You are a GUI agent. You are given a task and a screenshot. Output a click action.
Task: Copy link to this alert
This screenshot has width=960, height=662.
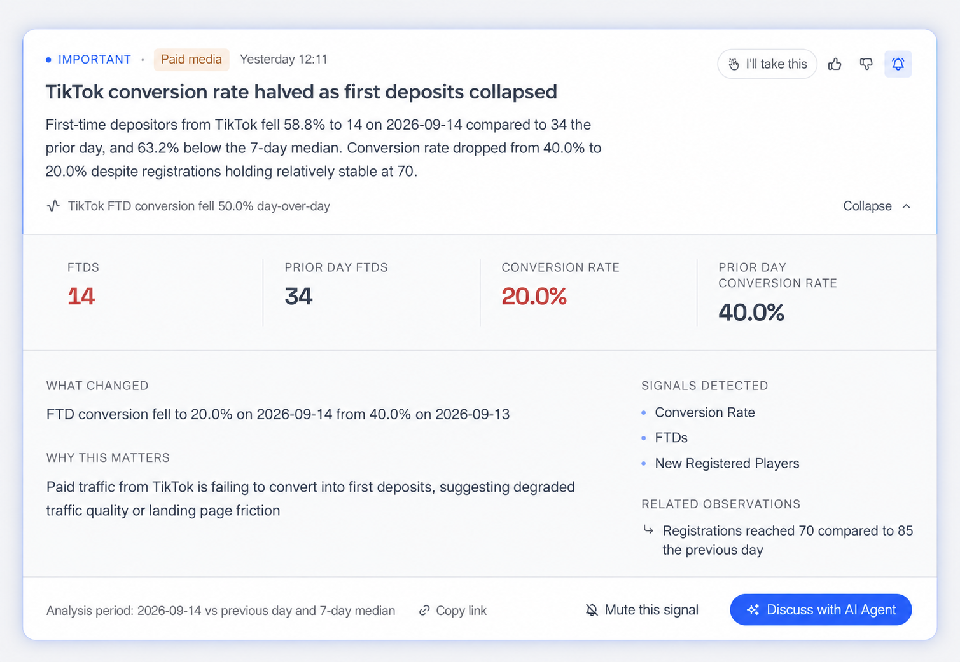click(x=452, y=611)
